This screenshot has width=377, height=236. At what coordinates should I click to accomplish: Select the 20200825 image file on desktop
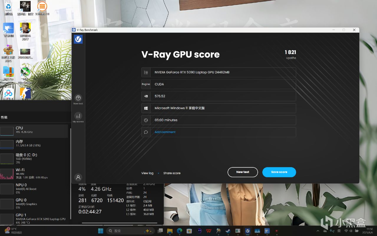pyautogui.click(x=25, y=54)
